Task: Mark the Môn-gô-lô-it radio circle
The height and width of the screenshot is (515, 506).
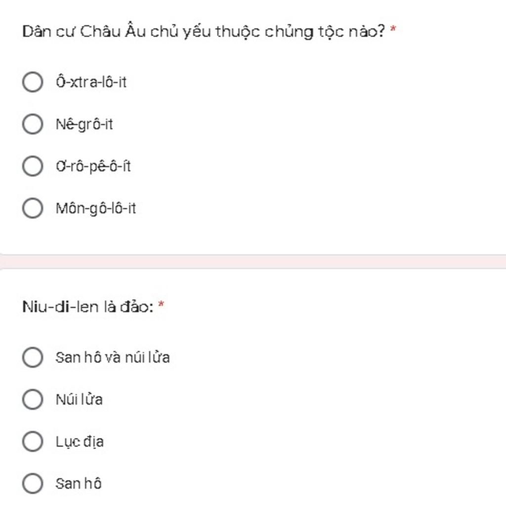Action: tap(33, 208)
